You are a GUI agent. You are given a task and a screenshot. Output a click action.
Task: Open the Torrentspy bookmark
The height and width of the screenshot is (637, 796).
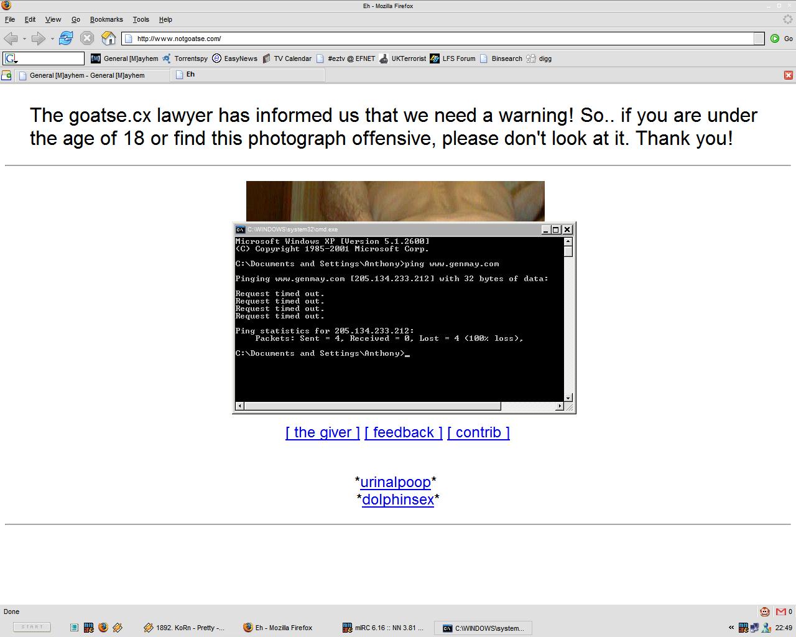point(185,58)
